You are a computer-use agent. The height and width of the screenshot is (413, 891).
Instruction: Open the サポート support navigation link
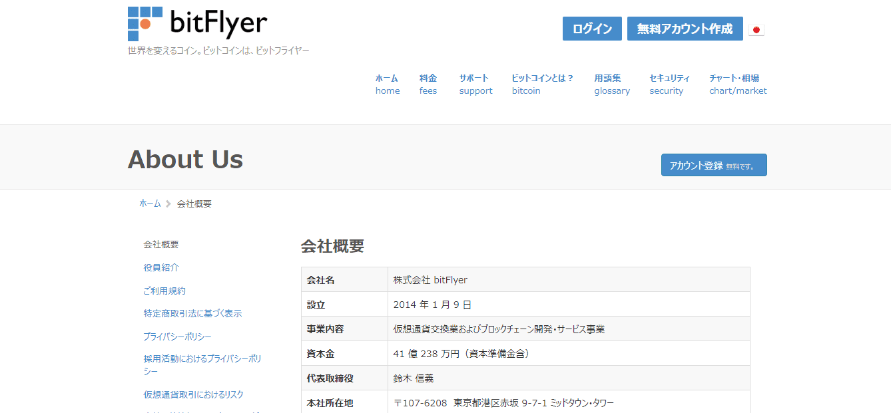click(475, 84)
